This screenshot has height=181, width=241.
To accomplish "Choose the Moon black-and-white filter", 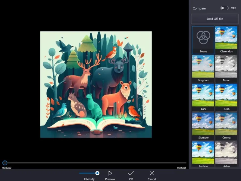I will (x=226, y=69).
